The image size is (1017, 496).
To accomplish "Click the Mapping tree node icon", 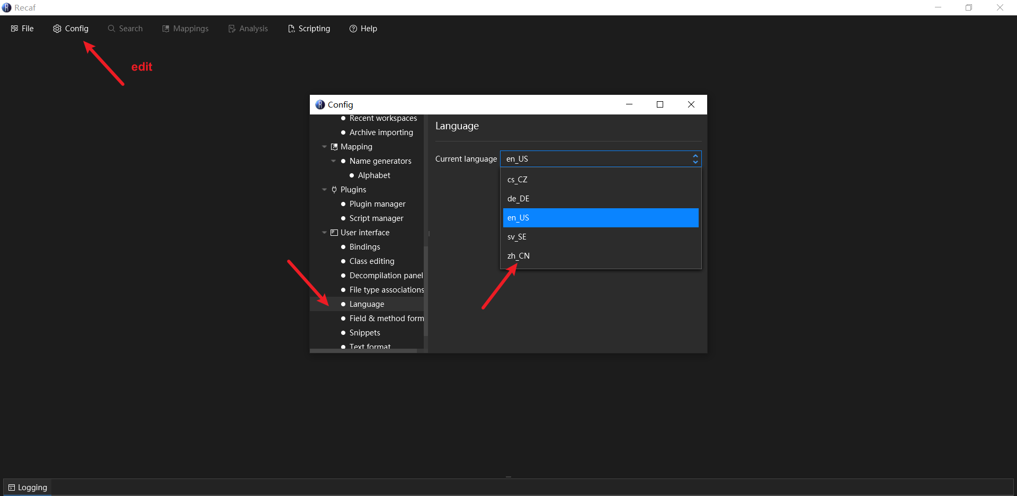I will (x=334, y=147).
